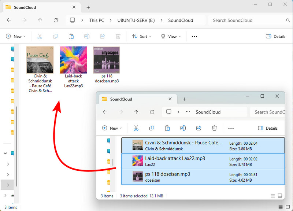Click Cut icon in front window toolbar
The width and height of the screenshot is (293, 211).
tap(136, 128)
